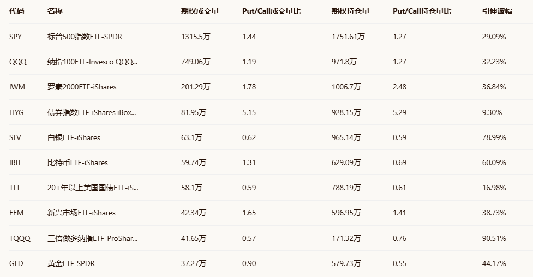Select TQQQ's 90.51% implied volatility cell
The height and width of the screenshot is (277, 533).
tap(494, 238)
